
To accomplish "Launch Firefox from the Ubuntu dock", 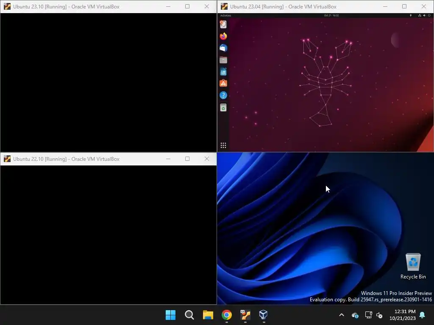I will [x=223, y=36].
